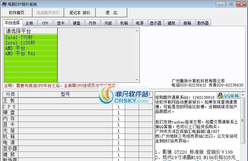Maximize the 电脑DIY报价系统 window
The image size is (248, 161).
(x=231, y=4)
